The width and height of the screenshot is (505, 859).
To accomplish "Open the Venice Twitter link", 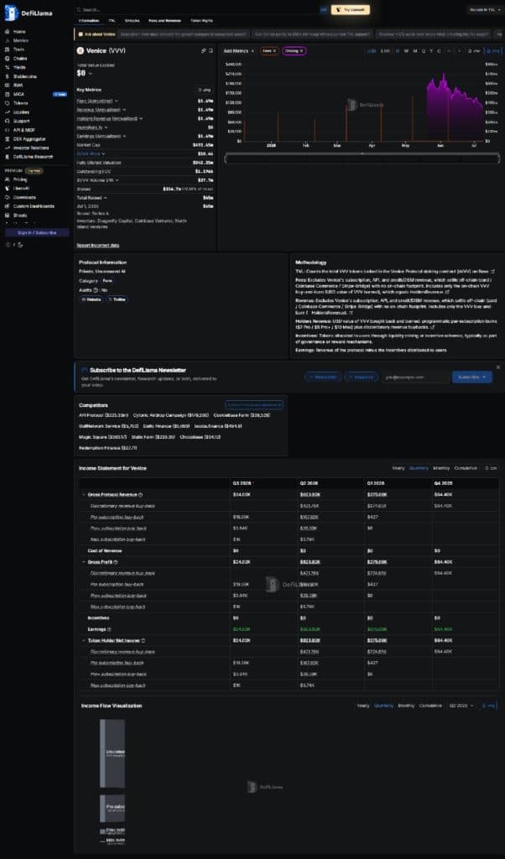I will point(117,299).
